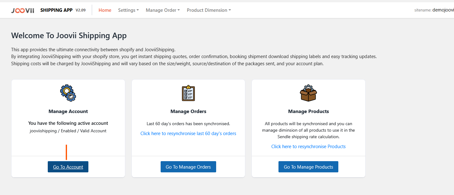The image size is (454, 195).
Task: Click the jooviishipping / Enabled / Valid Account text
Action: point(68,131)
